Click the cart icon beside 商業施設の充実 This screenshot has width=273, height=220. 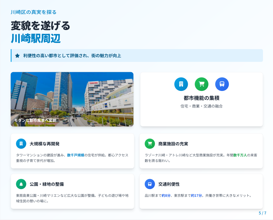(150, 144)
